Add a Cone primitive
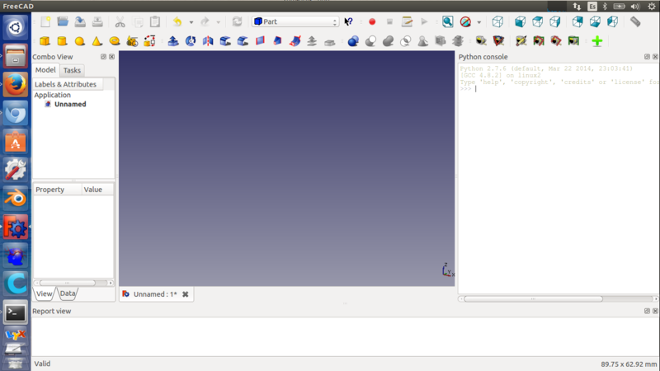Screen dimensions: 660x371 click(x=97, y=40)
